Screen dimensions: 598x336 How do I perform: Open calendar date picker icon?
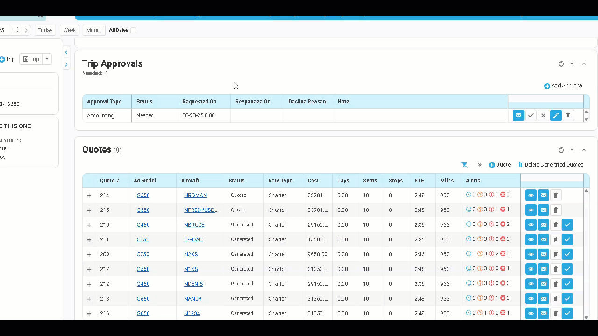16,30
